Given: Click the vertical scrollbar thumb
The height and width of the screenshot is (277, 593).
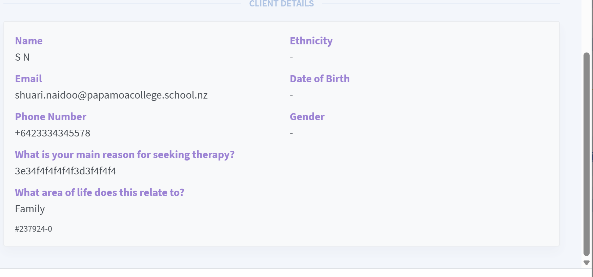Looking at the screenshot, I should (587, 154).
